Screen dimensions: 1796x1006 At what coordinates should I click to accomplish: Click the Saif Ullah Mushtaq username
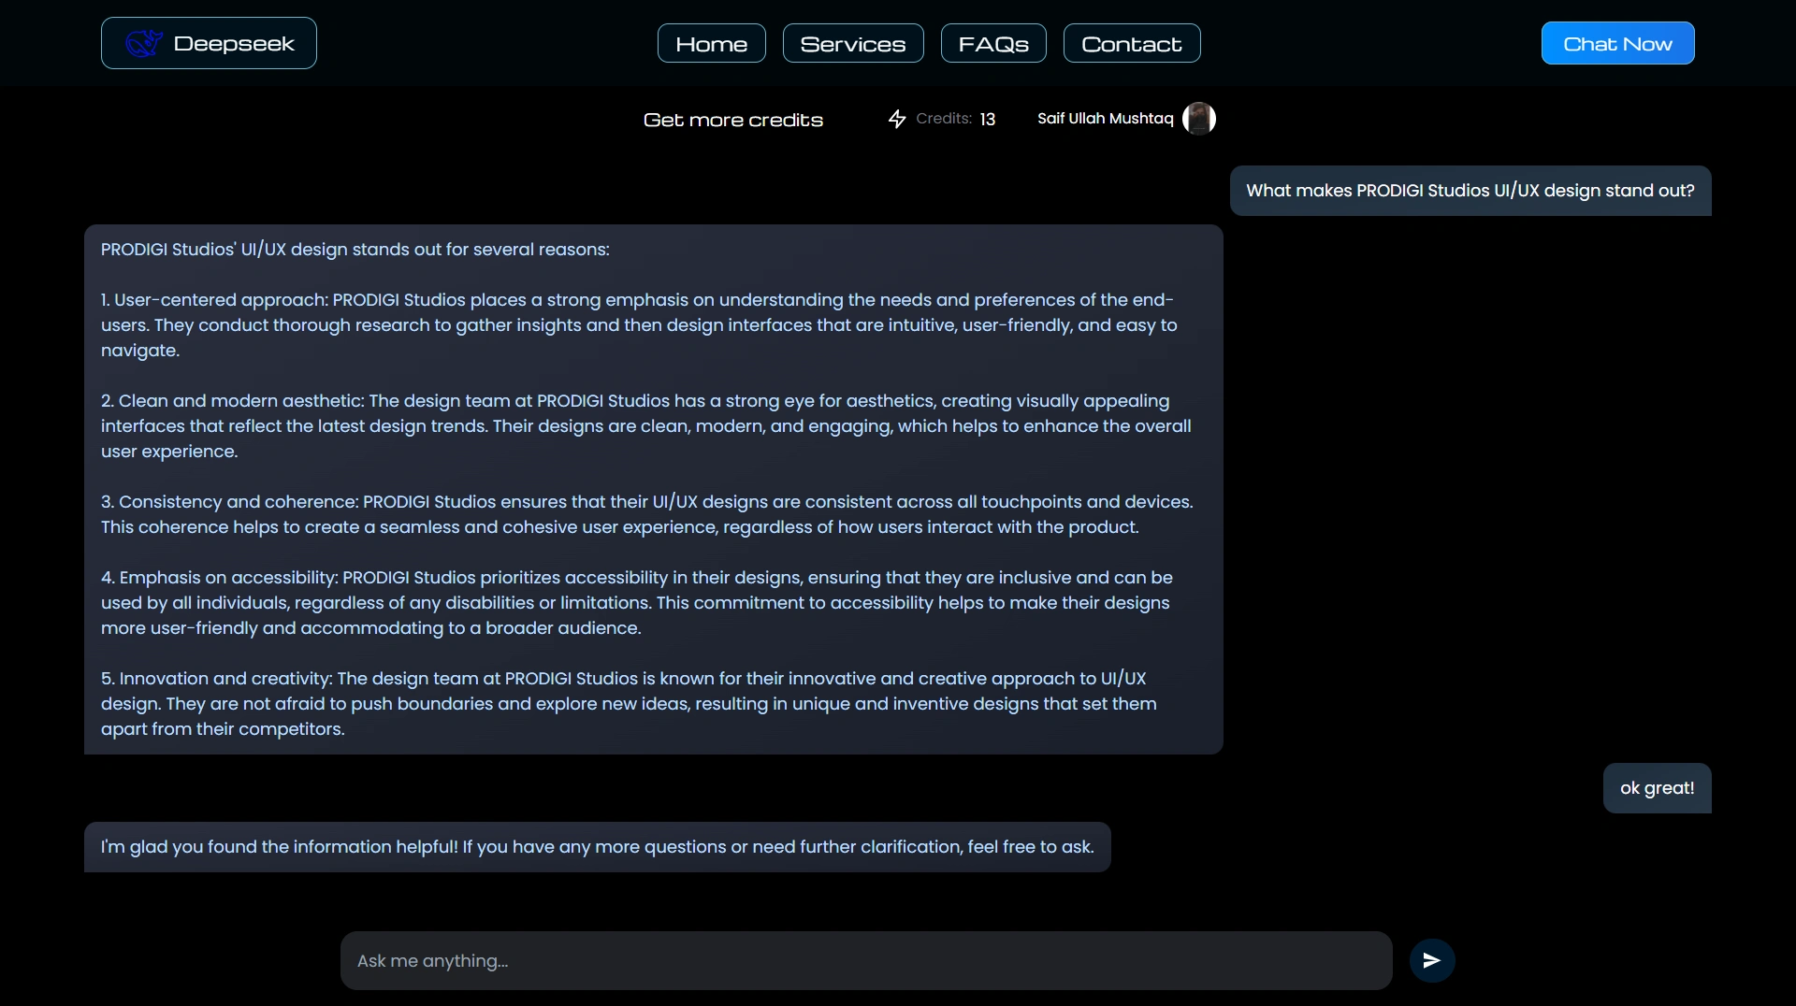pyautogui.click(x=1106, y=119)
